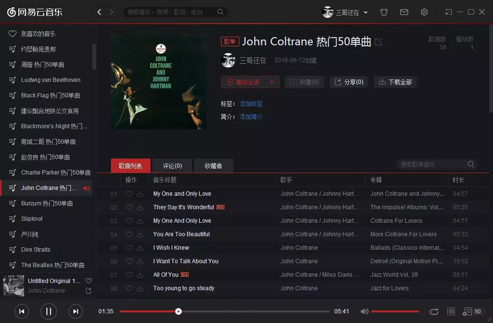Download I Wish I Knew
Image resolution: width=493 pixels, height=323 pixels.
[x=140, y=248]
